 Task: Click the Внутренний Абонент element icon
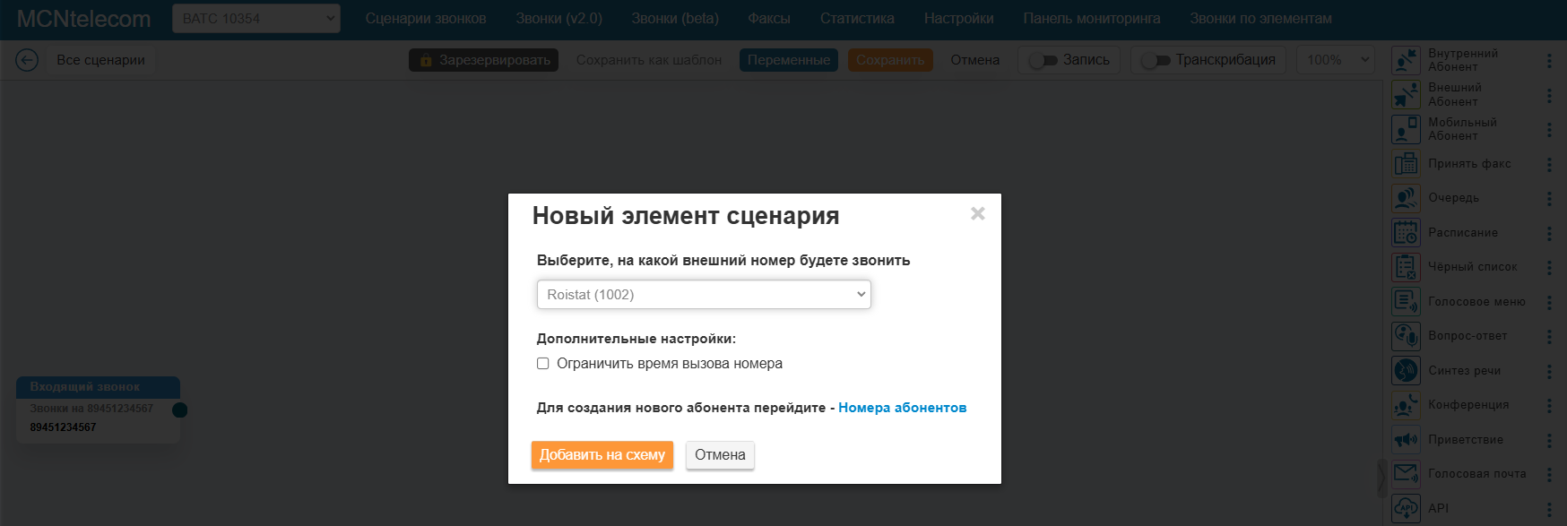(x=1406, y=60)
